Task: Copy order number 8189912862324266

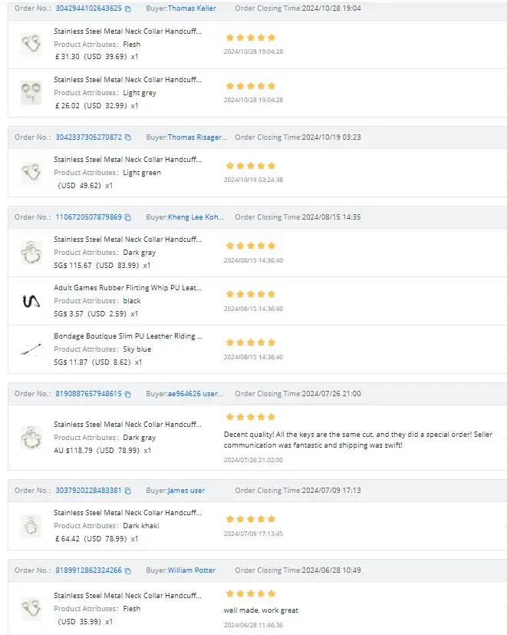Action: pyautogui.click(x=128, y=571)
